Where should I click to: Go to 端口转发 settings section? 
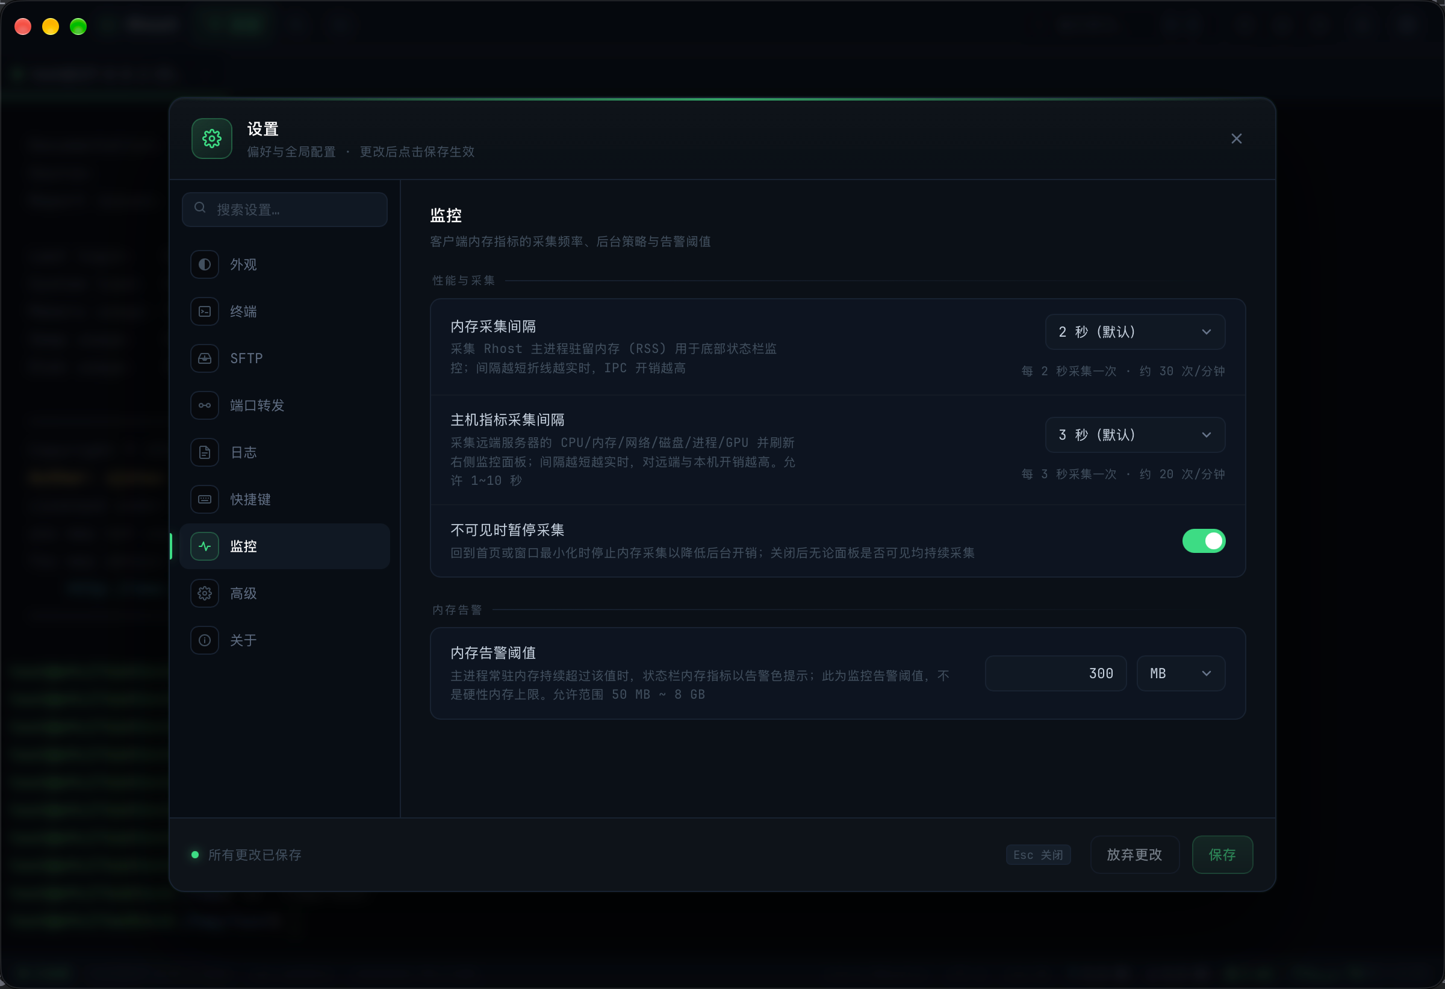tap(285, 405)
